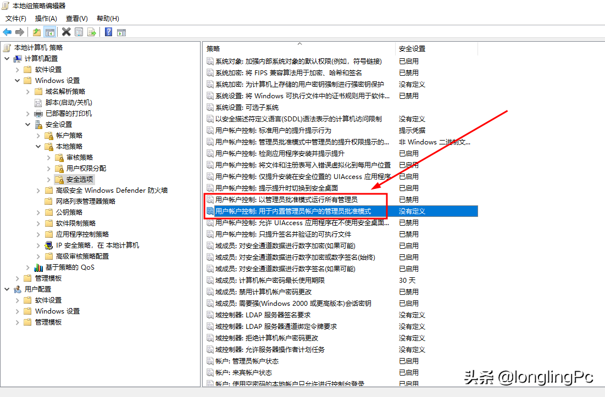Click the 30 天 security setting value
This screenshot has height=397, width=605.
407,280
